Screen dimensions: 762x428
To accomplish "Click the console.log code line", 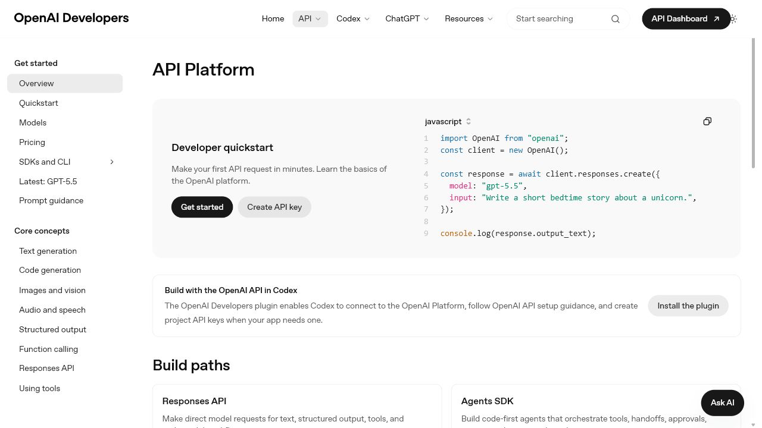I will coord(518,233).
